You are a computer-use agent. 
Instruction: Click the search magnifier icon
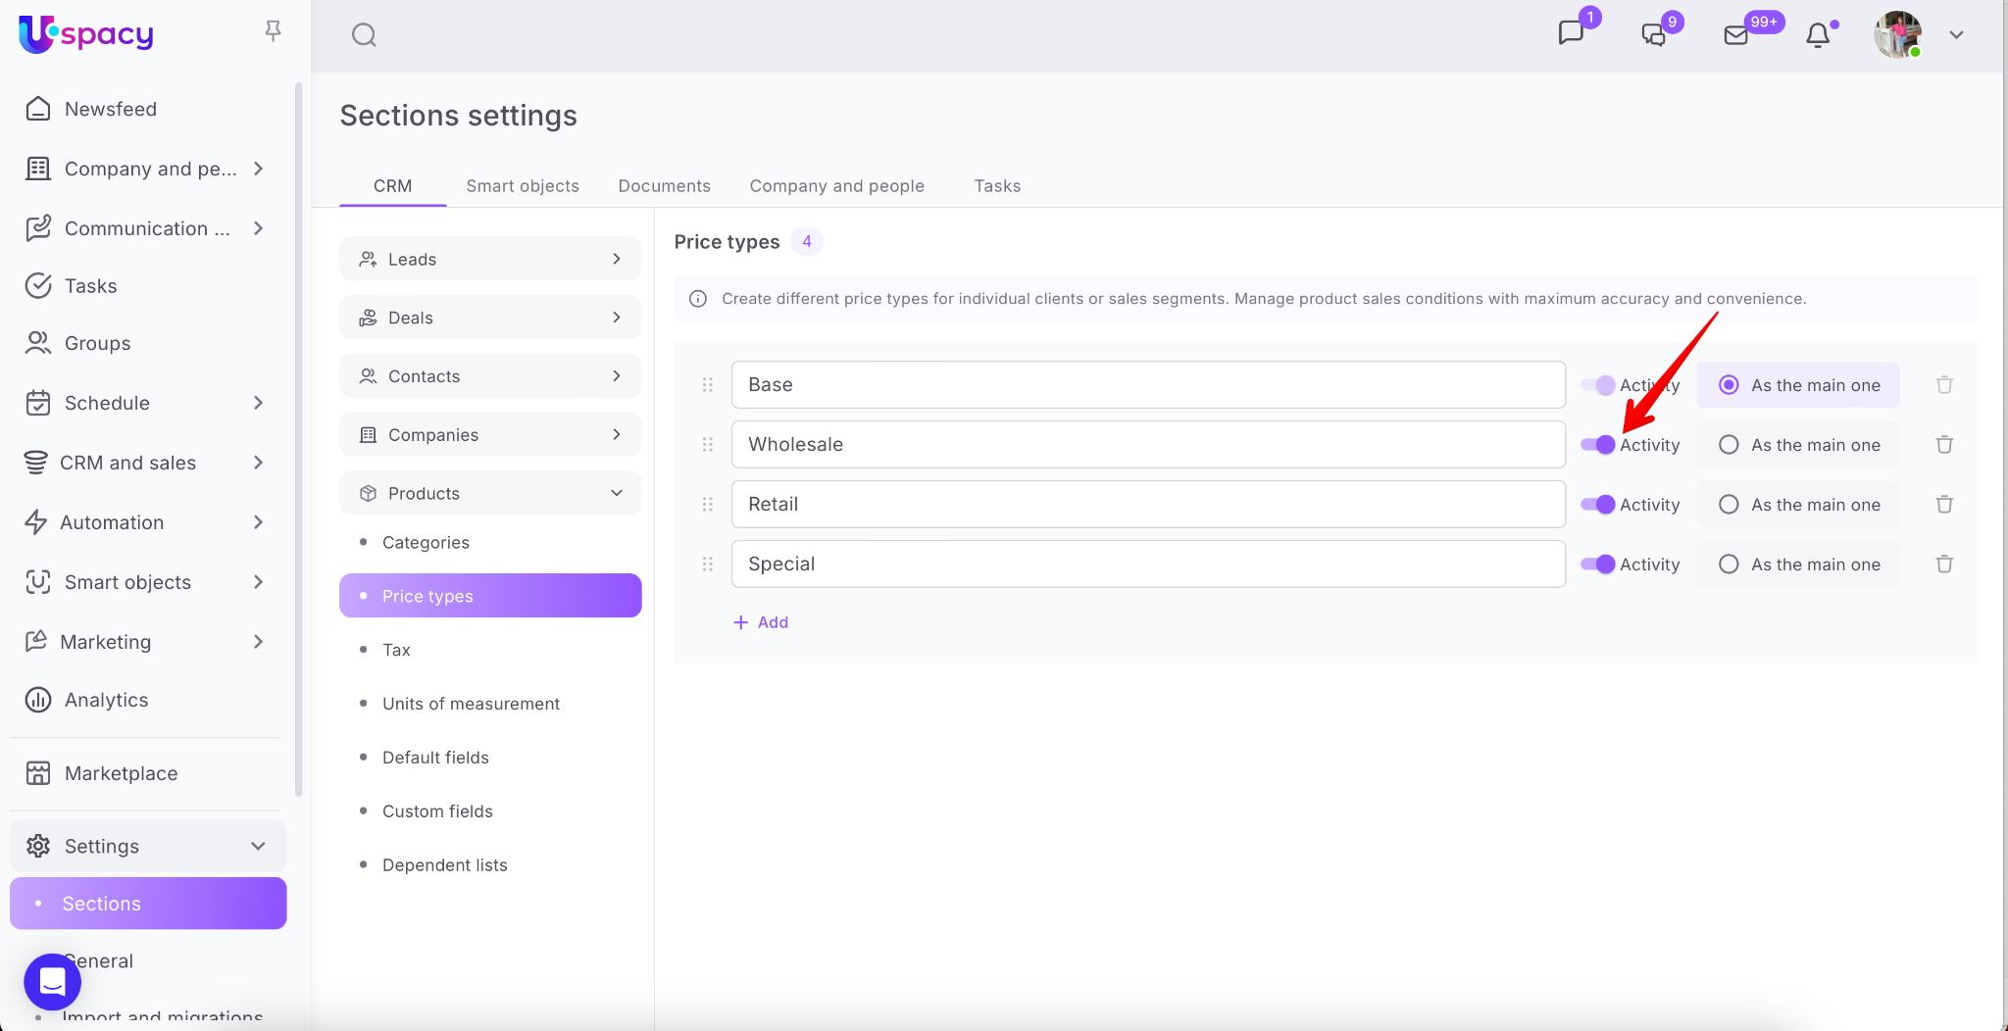click(x=364, y=35)
